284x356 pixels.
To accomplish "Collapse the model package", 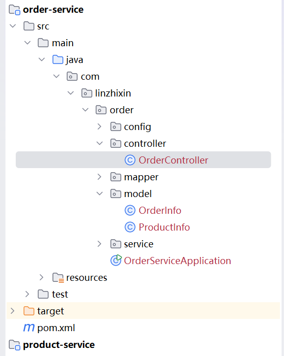I will (x=100, y=193).
